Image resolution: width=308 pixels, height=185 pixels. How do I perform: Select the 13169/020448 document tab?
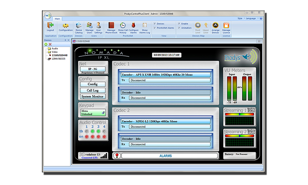click(83, 41)
